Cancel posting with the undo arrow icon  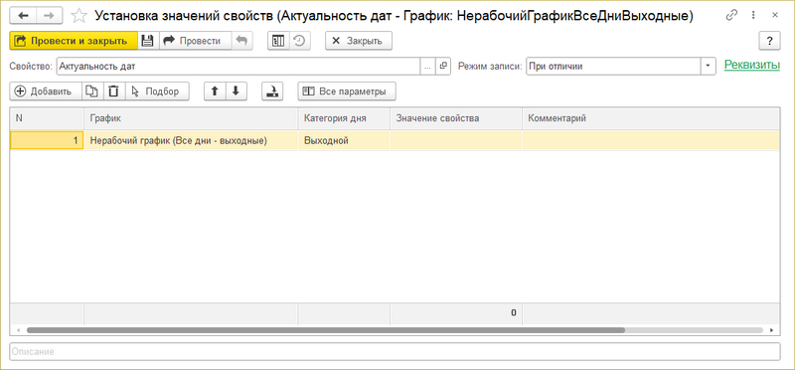[241, 41]
